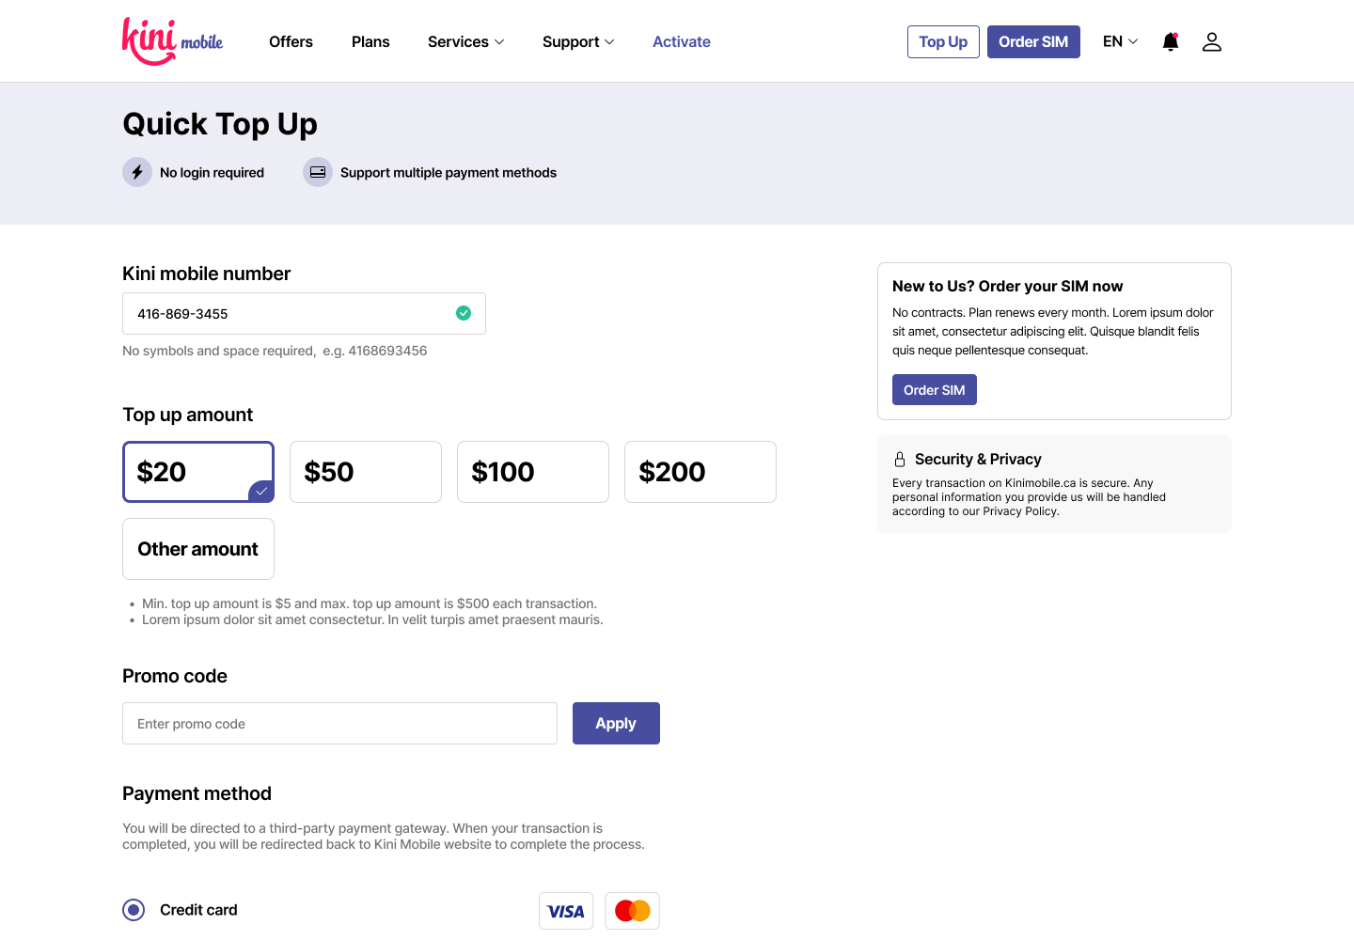Open the notifications bell

pyautogui.click(x=1171, y=41)
